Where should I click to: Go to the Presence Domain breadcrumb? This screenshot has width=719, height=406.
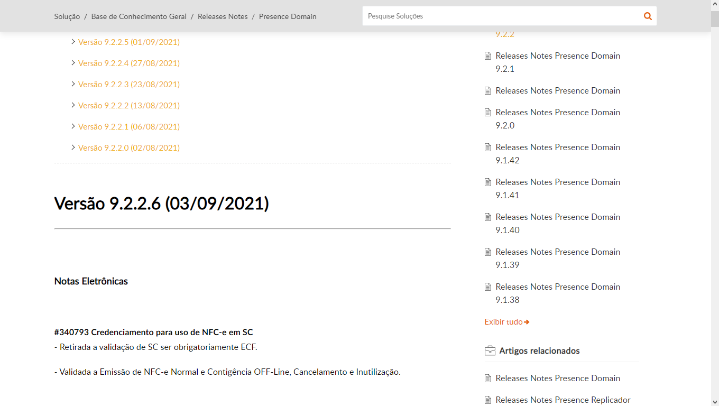(288, 16)
